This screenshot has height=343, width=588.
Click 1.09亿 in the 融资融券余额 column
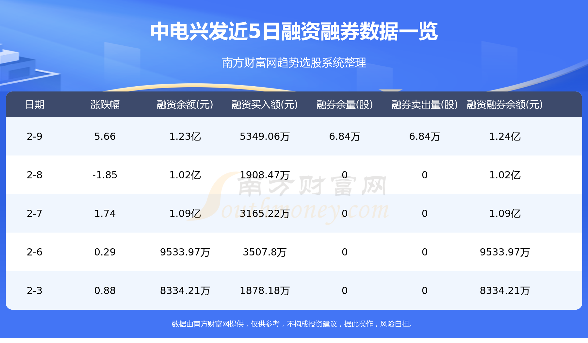505,213
